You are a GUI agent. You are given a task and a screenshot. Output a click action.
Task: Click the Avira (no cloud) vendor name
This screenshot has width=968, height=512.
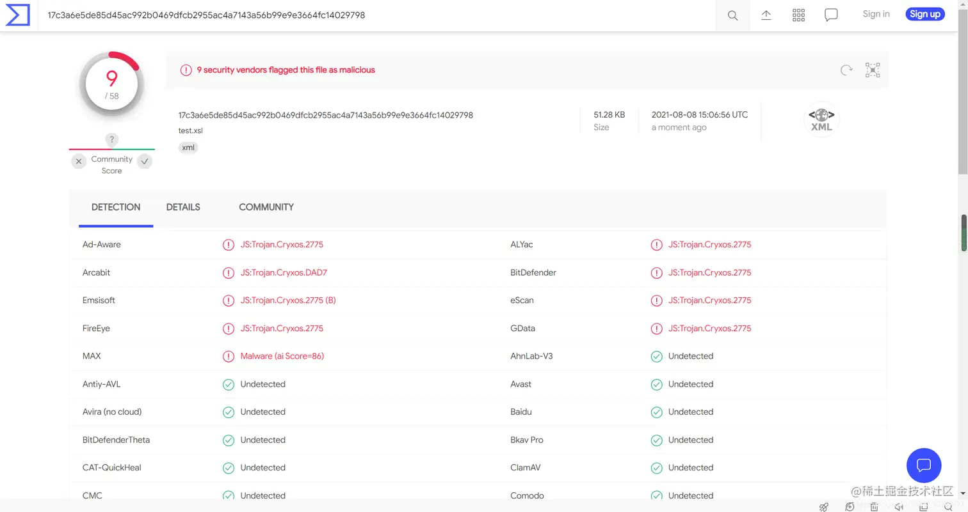[112, 412]
